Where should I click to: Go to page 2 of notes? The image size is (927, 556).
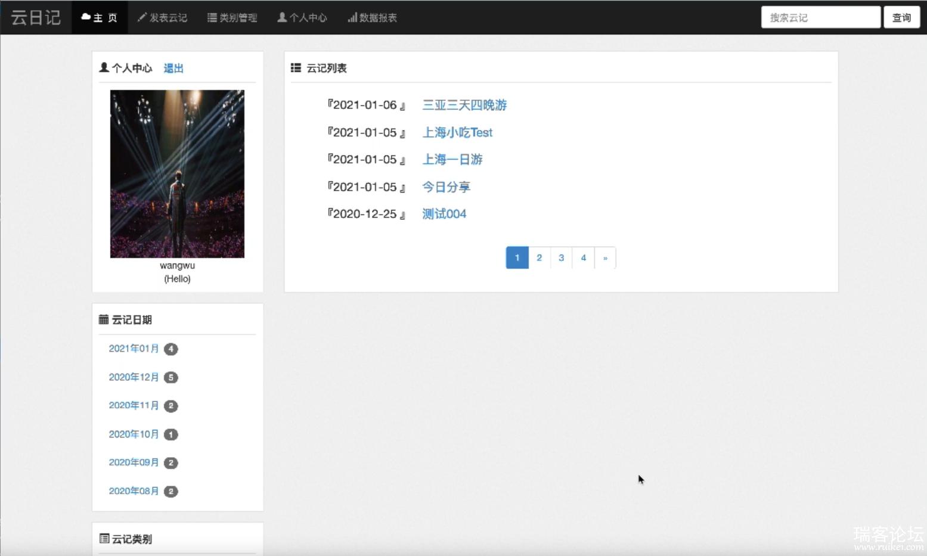pos(539,257)
